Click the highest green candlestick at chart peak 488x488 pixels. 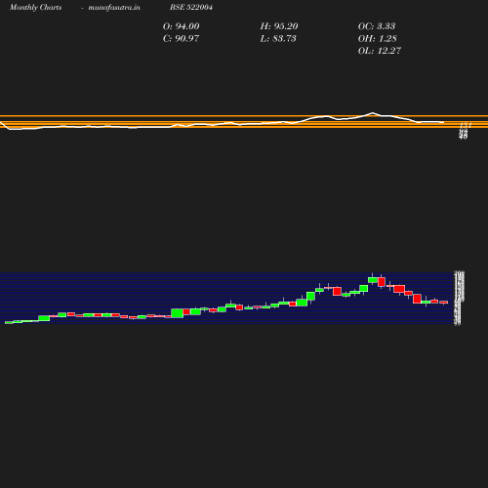click(x=373, y=280)
